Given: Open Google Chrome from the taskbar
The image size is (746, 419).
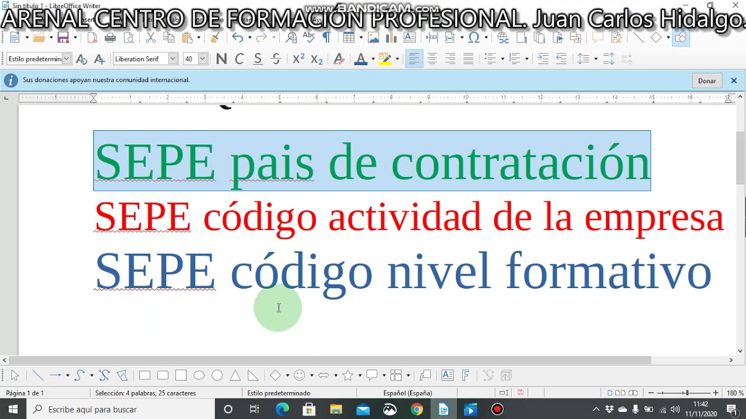Looking at the screenshot, I should (x=416, y=409).
